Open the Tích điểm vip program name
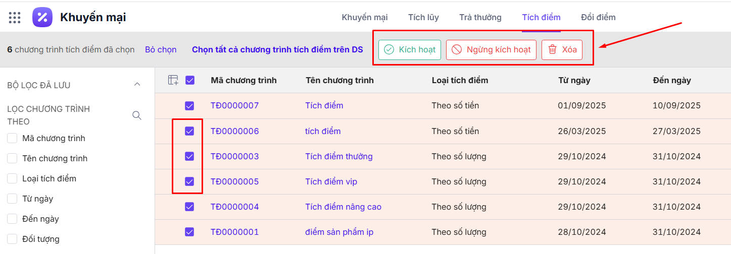The height and width of the screenshot is (254, 731). point(331,181)
